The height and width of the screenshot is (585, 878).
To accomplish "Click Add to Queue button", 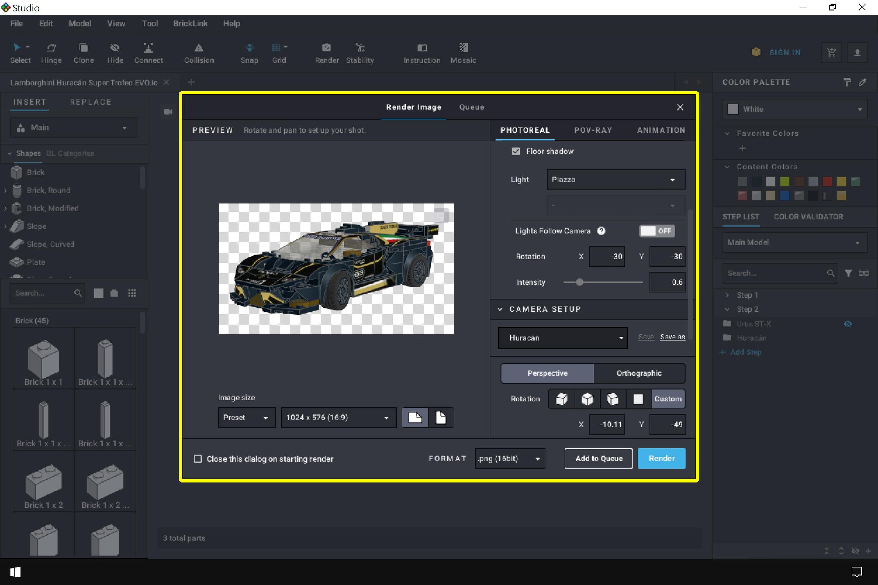I will (598, 459).
